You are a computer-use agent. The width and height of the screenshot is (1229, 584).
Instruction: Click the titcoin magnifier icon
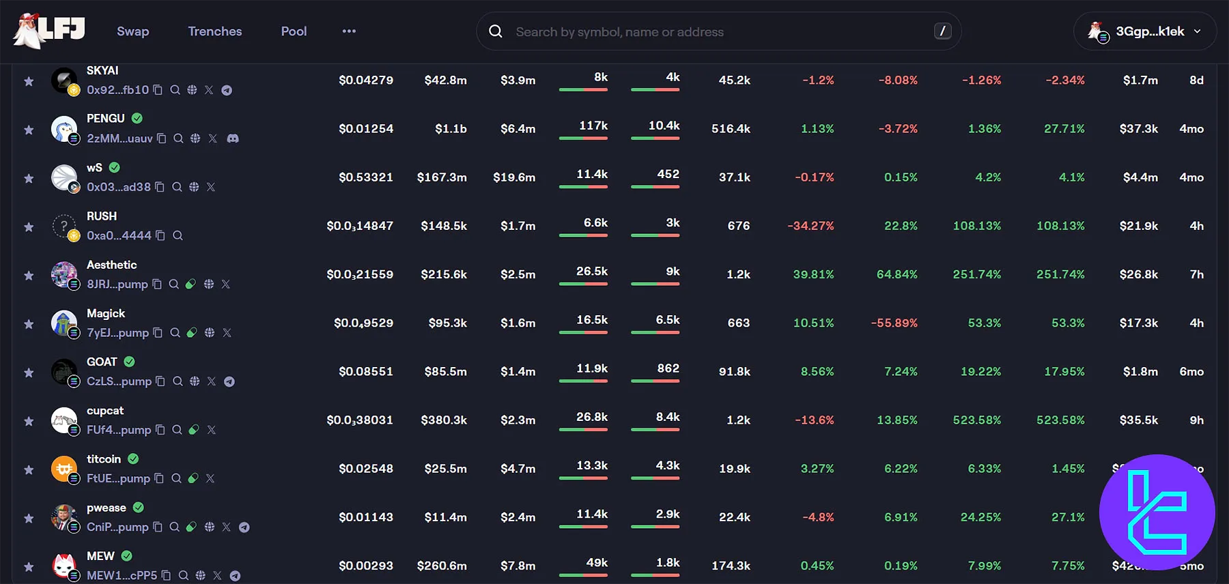pyautogui.click(x=176, y=478)
